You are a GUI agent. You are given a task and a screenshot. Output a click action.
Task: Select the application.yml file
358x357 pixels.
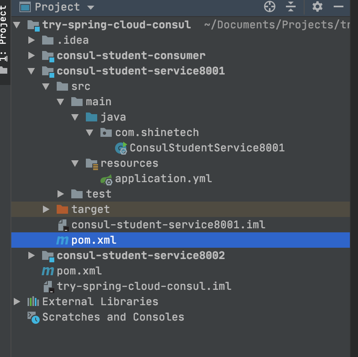163,178
